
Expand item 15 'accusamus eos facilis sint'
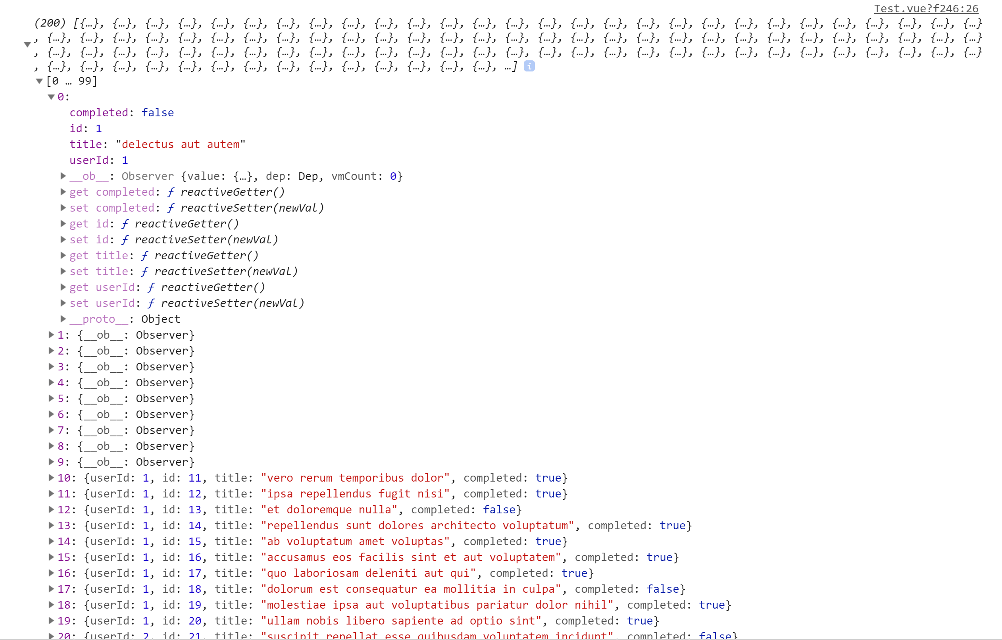point(51,557)
